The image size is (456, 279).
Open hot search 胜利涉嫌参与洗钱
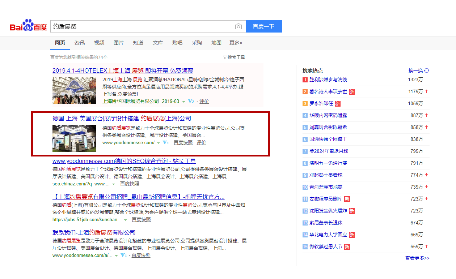pos(328,80)
